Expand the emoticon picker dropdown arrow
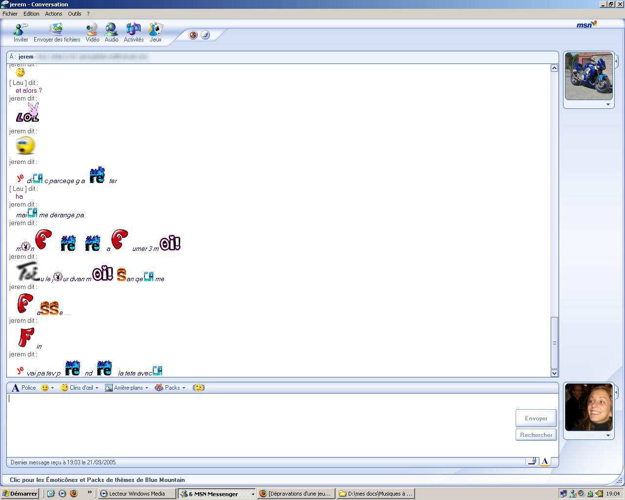This screenshot has width=625, height=500. (x=52, y=388)
